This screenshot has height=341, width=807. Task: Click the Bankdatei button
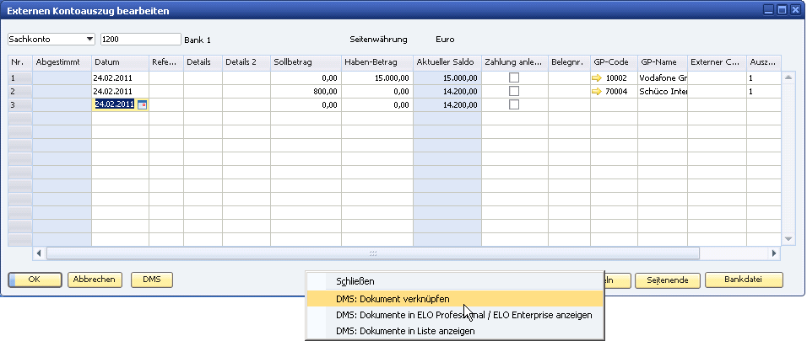click(x=744, y=280)
